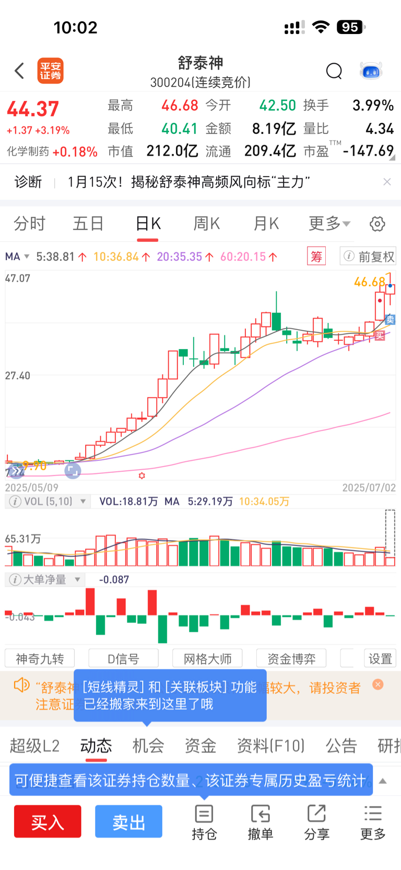Open the MA indicator dropdown
The height and width of the screenshot is (870, 401).
[17, 257]
